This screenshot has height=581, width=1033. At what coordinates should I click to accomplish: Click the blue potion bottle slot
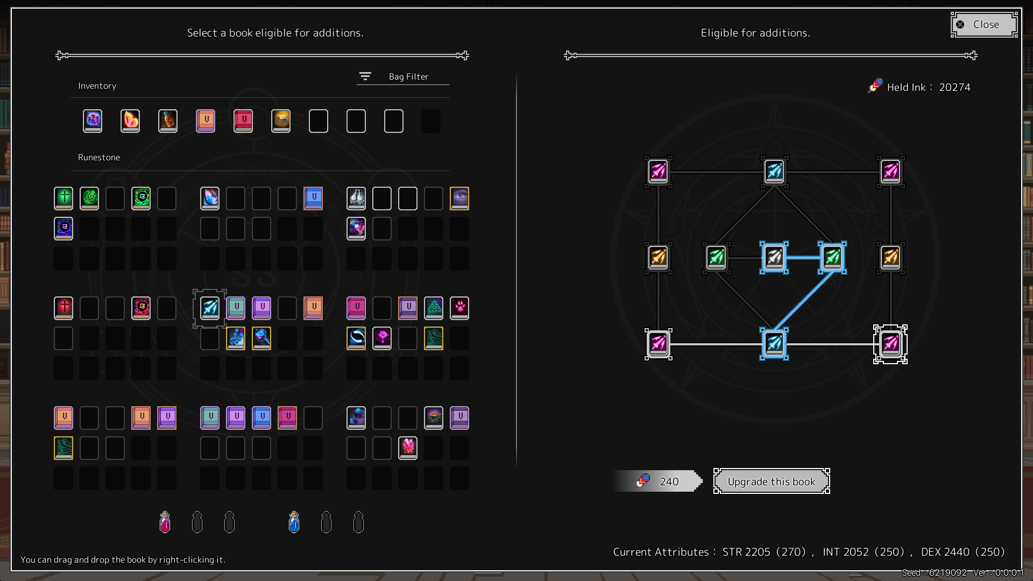(294, 522)
